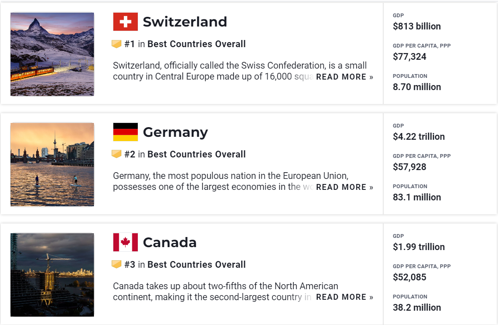Screen dimensions: 498x325
Task: Open the Switzerland country title link
Action: (x=185, y=21)
